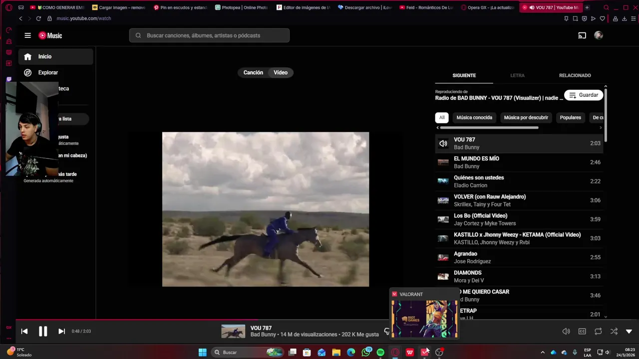Go back with browser back arrow
The image size is (639, 359).
(x=20, y=18)
